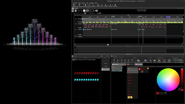
Task: Select the Main Fountain group
Action: 106,69
